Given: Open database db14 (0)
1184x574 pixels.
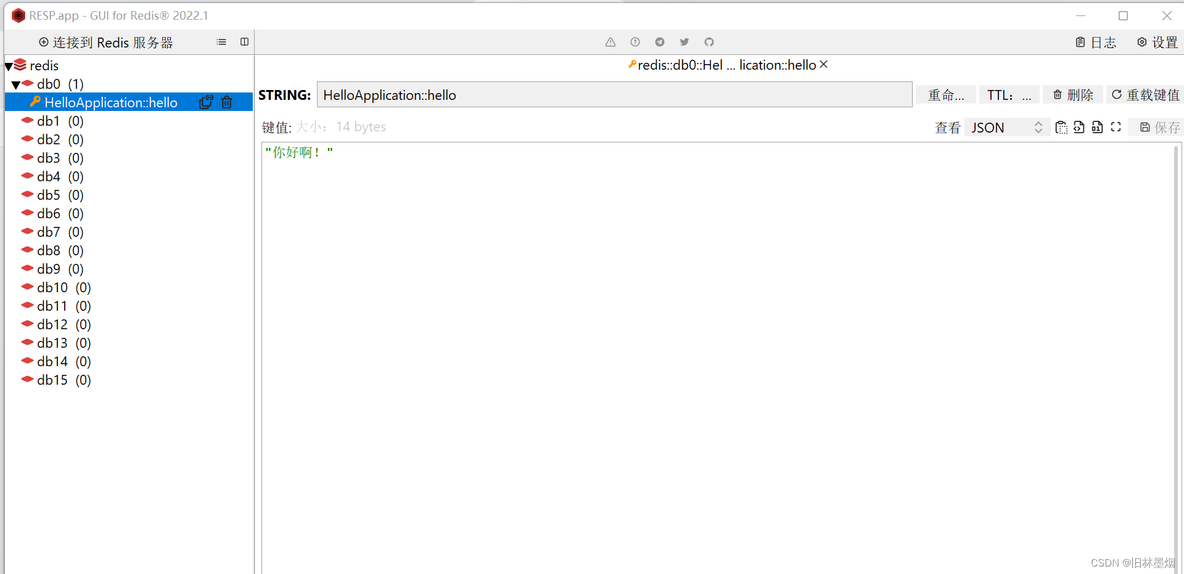Looking at the screenshot, I should (64, 361).
